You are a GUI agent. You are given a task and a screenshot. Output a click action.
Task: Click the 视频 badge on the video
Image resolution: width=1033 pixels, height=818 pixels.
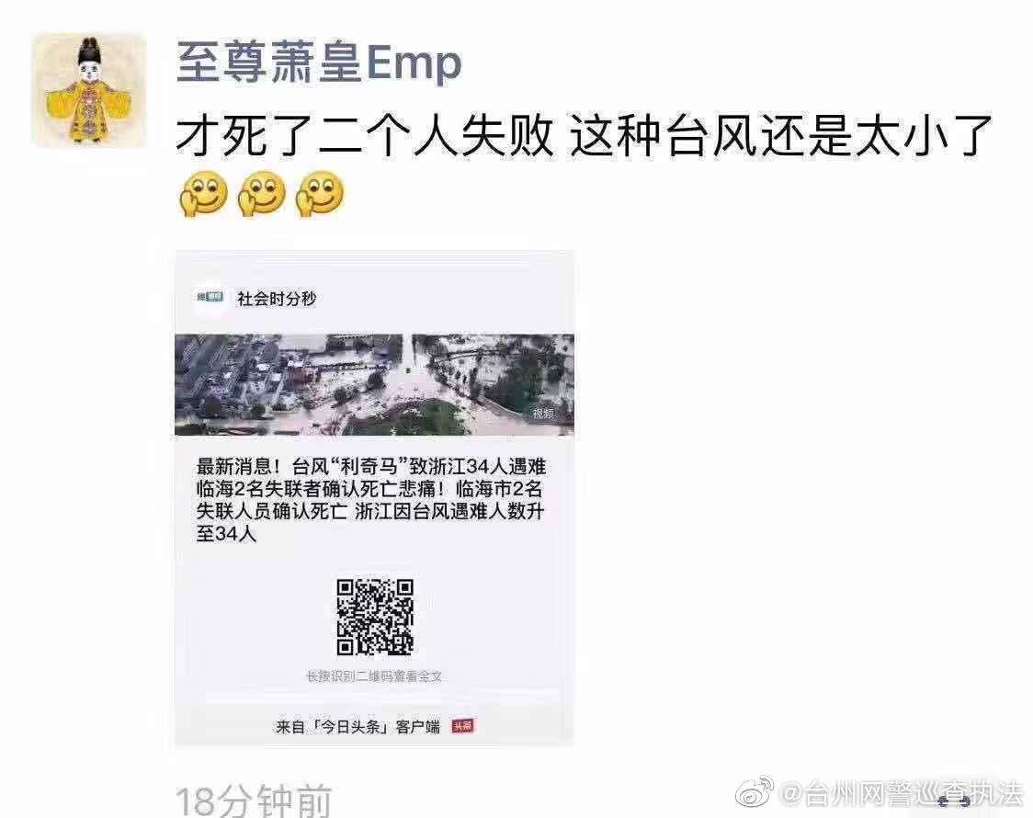pos(543,413)
